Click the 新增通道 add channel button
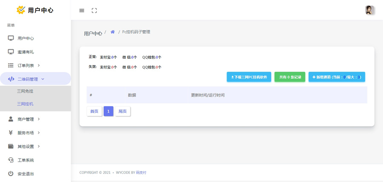This screenshot has height=182, width=383. 337,77
